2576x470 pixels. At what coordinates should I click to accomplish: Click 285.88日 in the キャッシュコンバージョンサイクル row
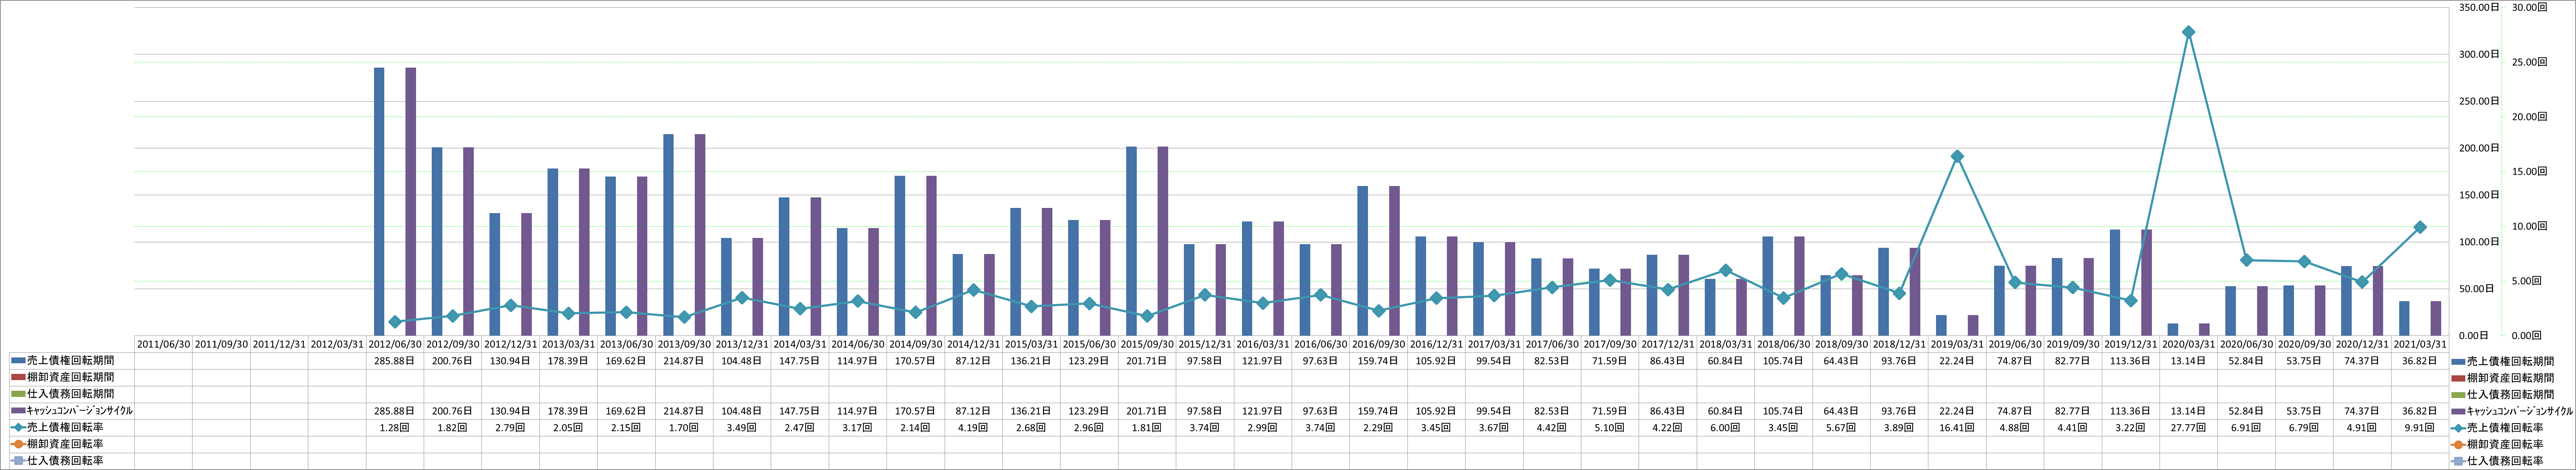[x=395, y=411]
